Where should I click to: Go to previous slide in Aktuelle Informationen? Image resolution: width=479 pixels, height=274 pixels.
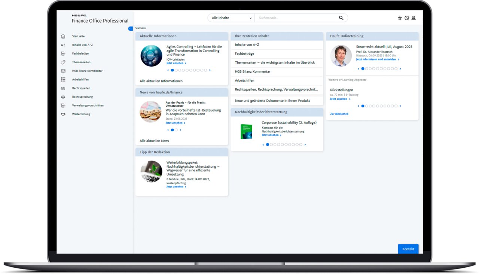tap(168, 70)
